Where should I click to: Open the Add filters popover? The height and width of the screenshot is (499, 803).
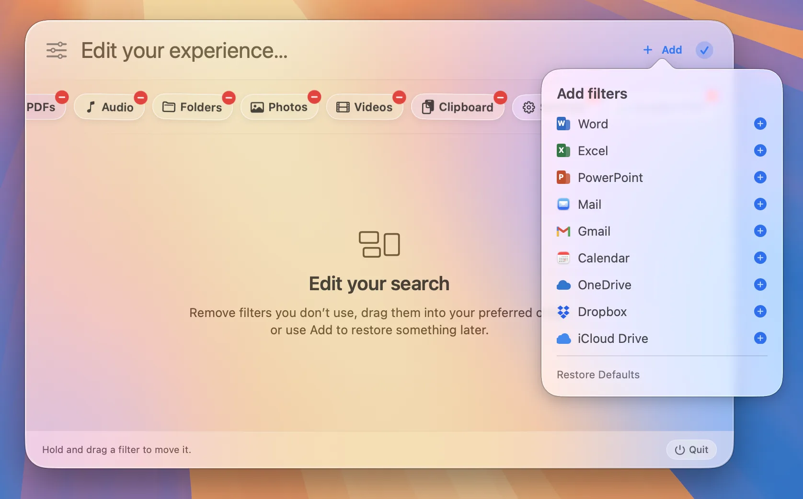[662, 50]
